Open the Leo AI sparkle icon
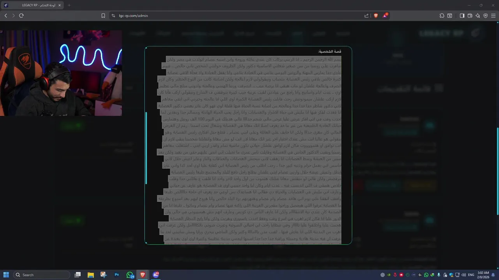 [478, 16]
